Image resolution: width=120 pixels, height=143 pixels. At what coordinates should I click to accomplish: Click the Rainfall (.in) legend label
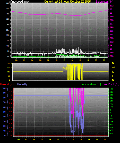[x=7, y=84]
